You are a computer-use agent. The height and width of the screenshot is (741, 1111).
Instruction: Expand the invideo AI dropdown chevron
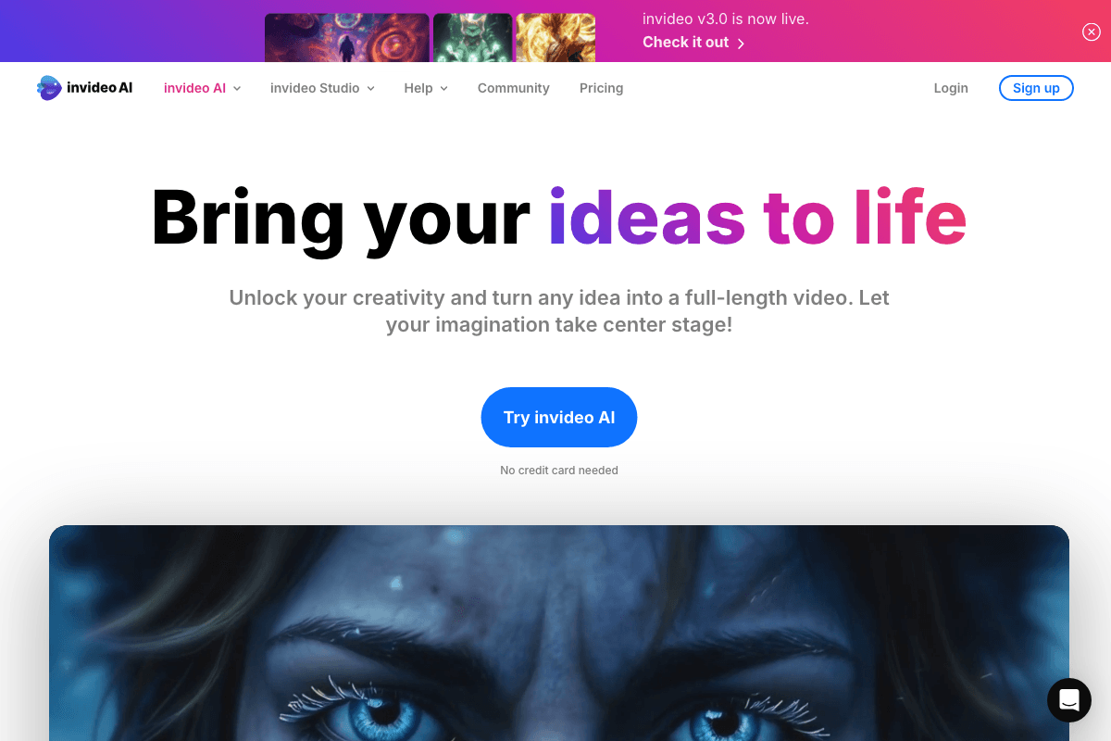click(237, 89)
